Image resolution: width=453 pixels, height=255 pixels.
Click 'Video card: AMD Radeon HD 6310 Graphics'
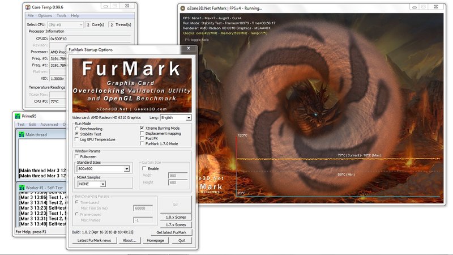(x=106, y=118)
